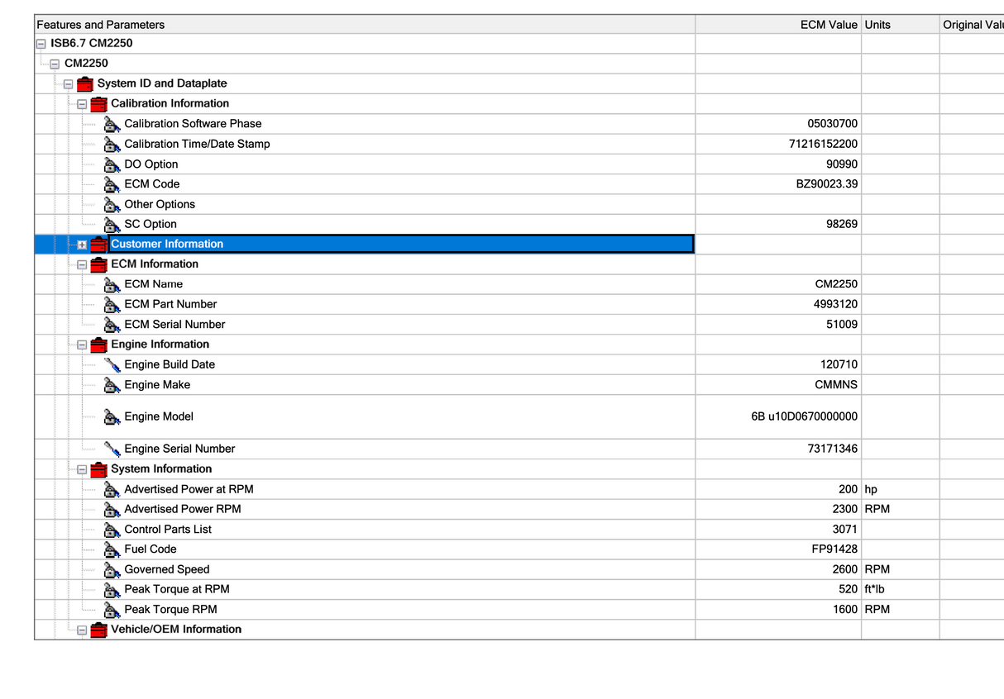
Task: Select the Peak Torque at RPM row
Action: (x=176, y=589)
